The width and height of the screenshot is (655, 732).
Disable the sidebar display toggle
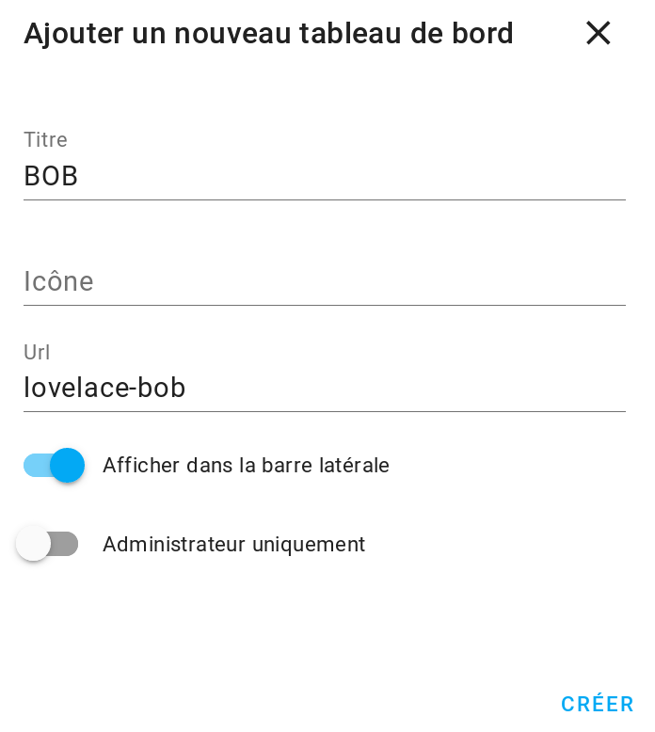[x=55, y=465]
